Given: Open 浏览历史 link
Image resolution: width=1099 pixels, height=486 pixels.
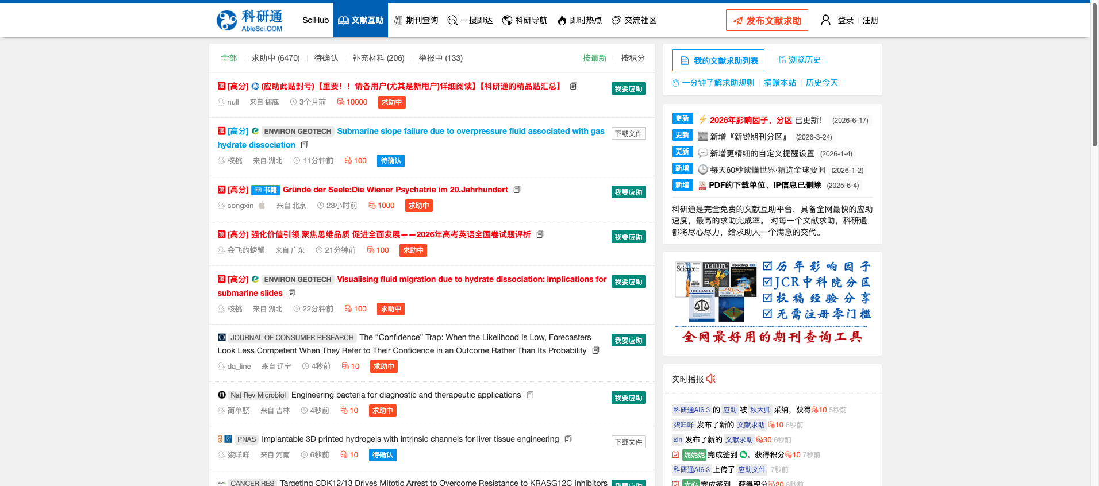Looking at the screenshot, I should (800, 60).
